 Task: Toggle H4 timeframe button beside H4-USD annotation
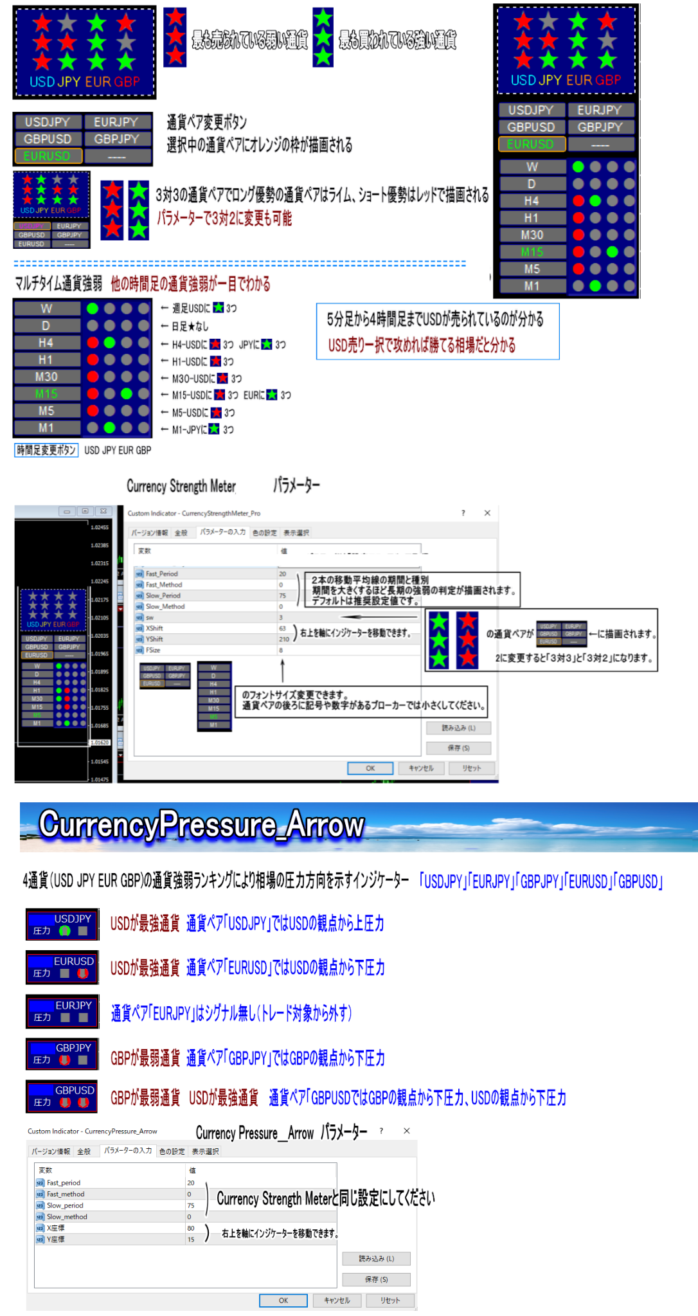click(46, 343)
